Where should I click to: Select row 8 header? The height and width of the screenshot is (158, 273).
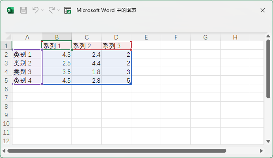[x=6, y=106]
